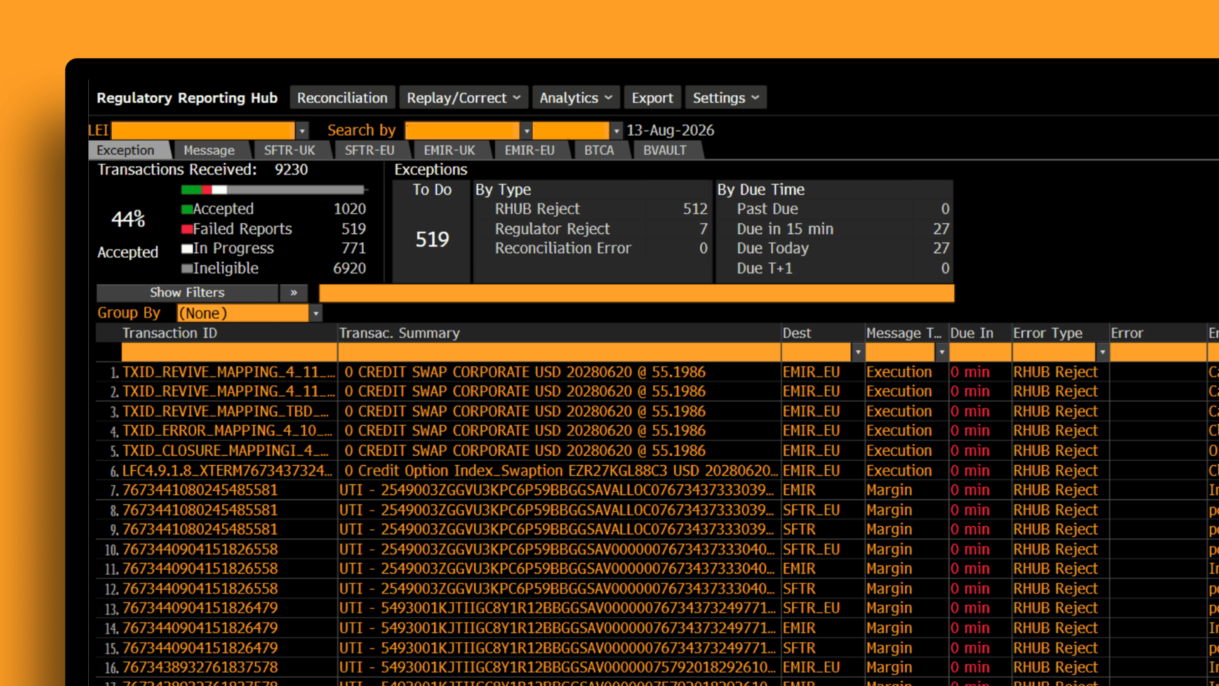
Task: Click row 13 UTI summary cell
Action: click(x=559, y=608)
